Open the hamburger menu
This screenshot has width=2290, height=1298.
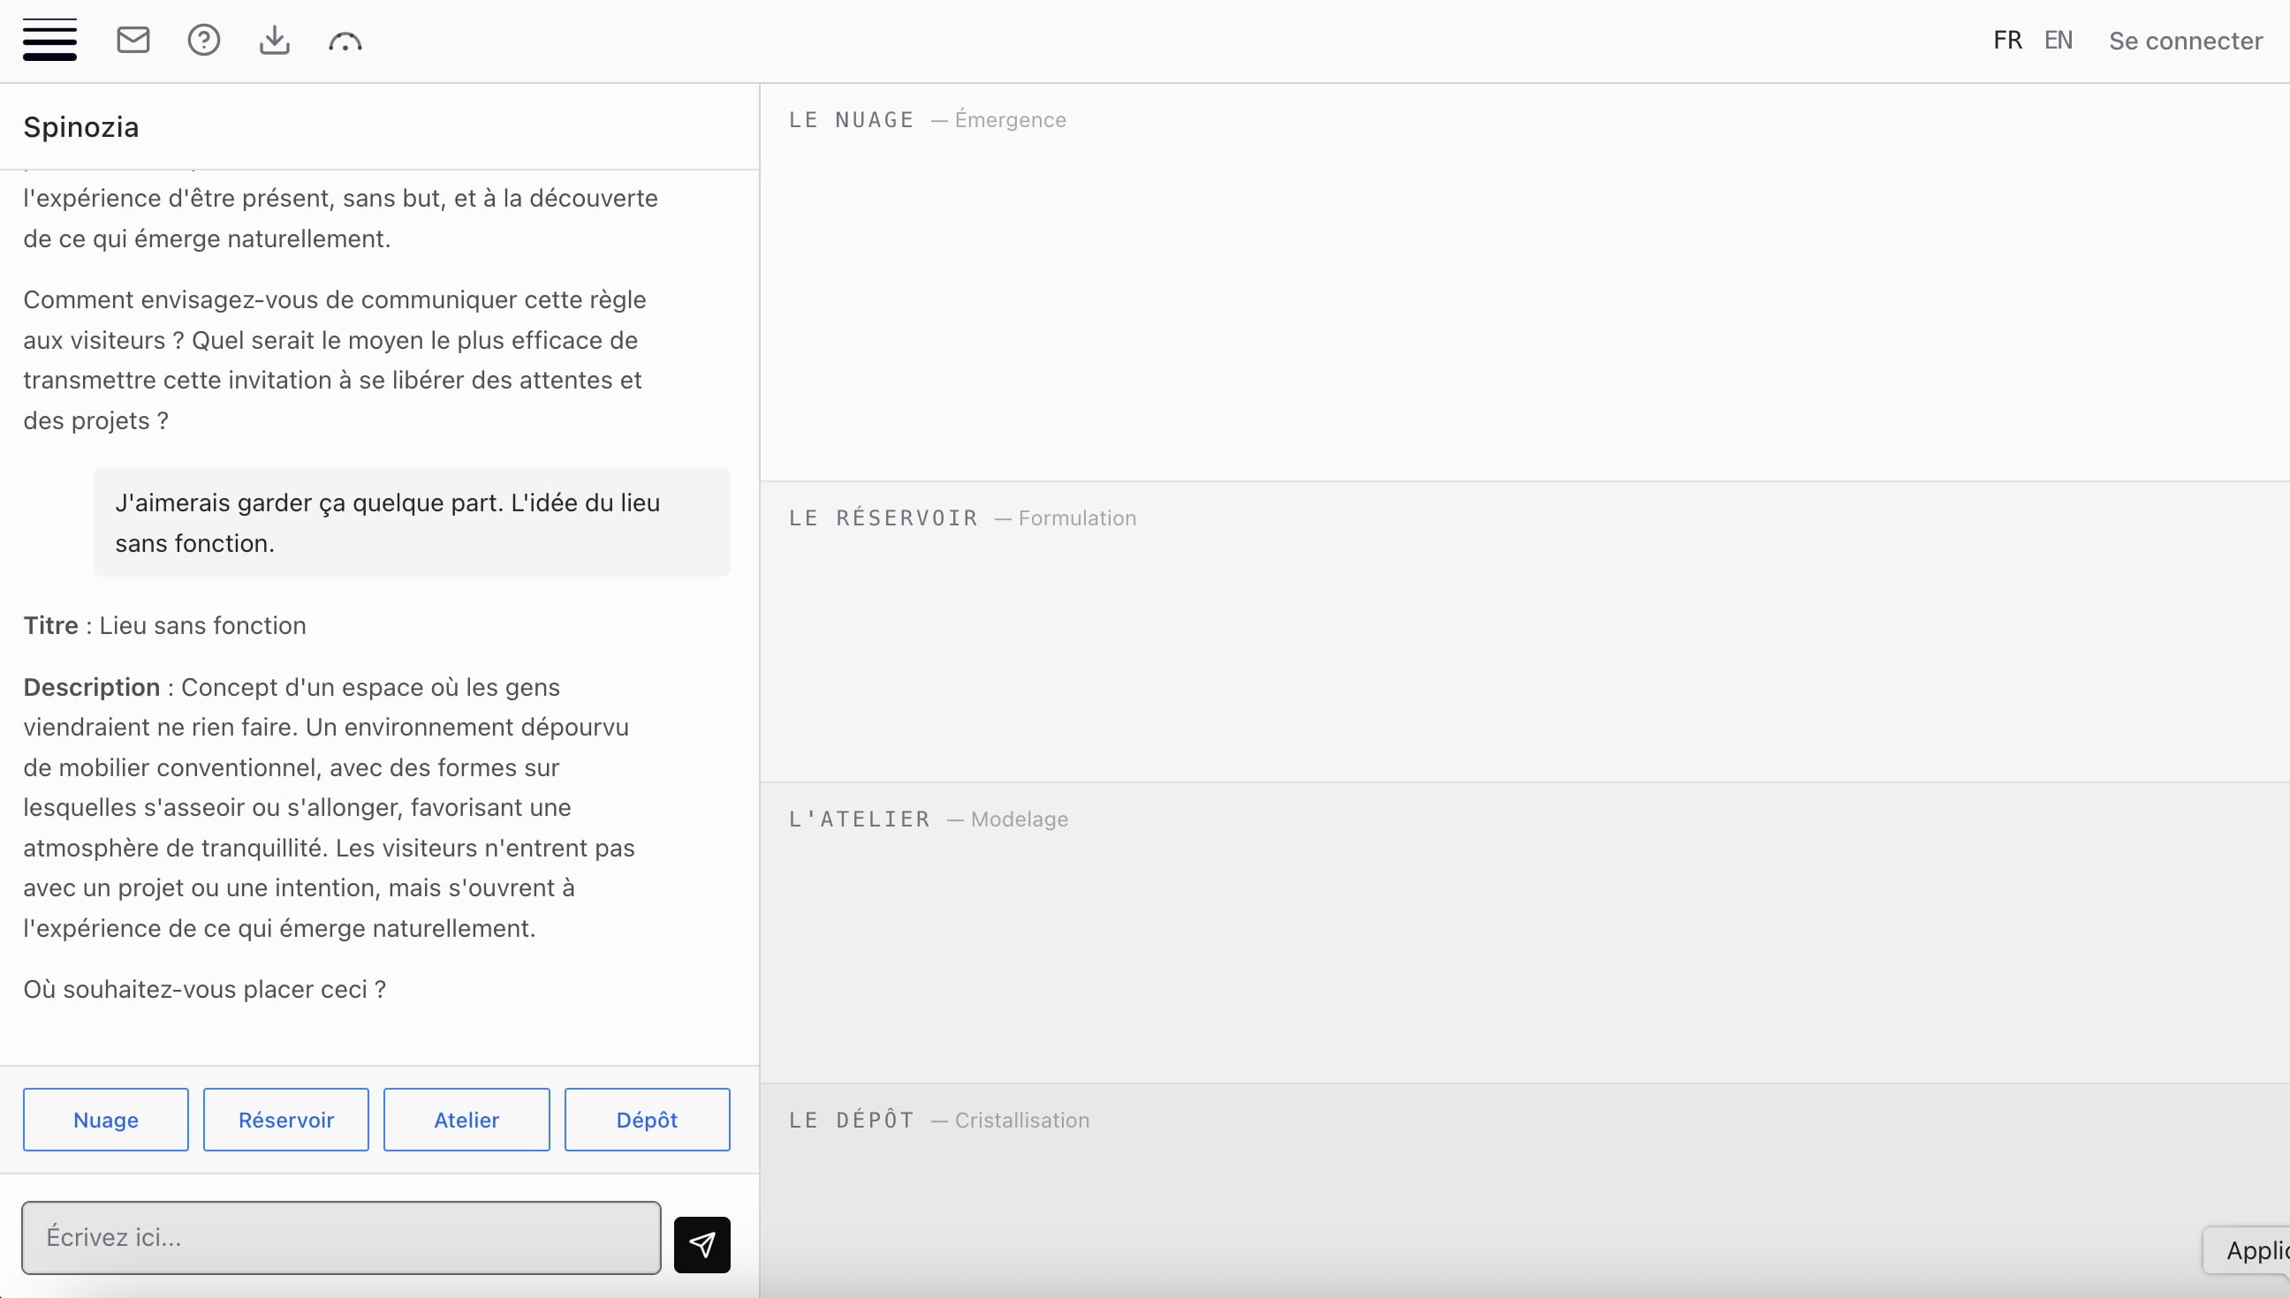pyautogui.click(x=50, y=40)
